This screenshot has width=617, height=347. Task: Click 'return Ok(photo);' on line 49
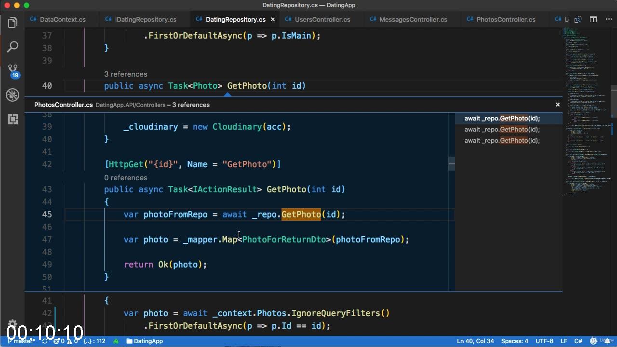click(x=165, y=265)
